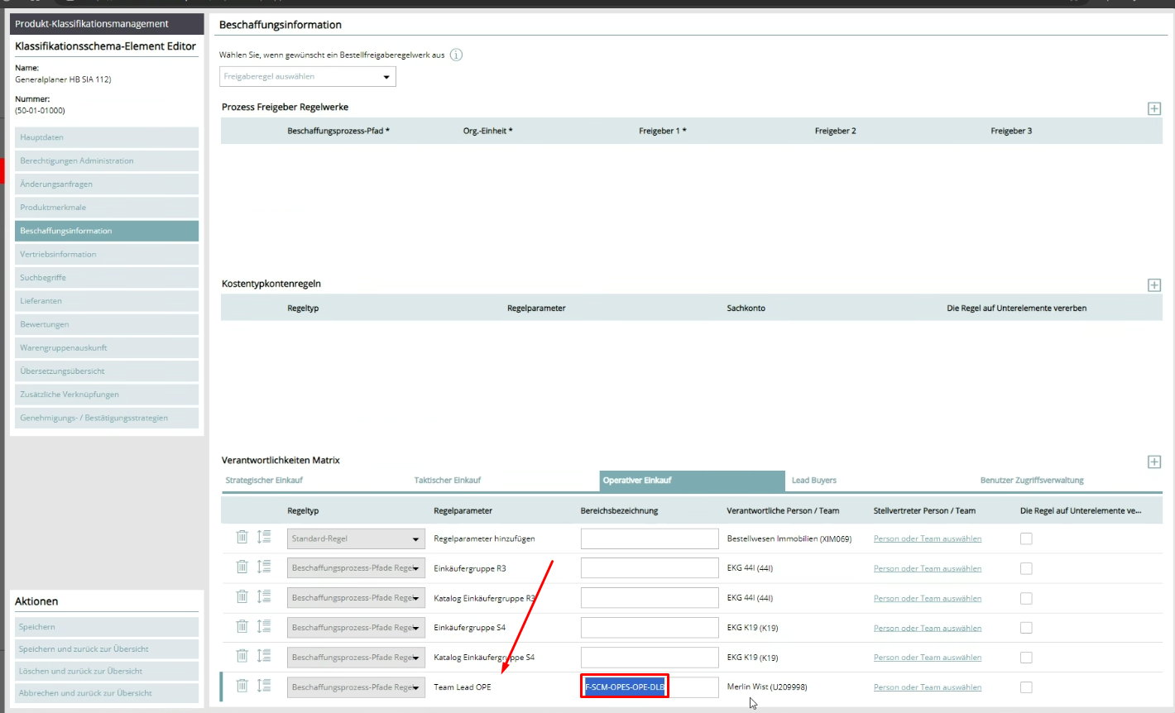Add Verantwortlichkeiten Matrix row via plus icon
This screenshot has height=713, width=1175.
pyautogui.click(x=1153, y=462)
